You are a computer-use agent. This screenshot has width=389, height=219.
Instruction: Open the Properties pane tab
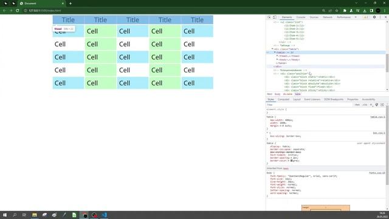(x=353, y=99)
